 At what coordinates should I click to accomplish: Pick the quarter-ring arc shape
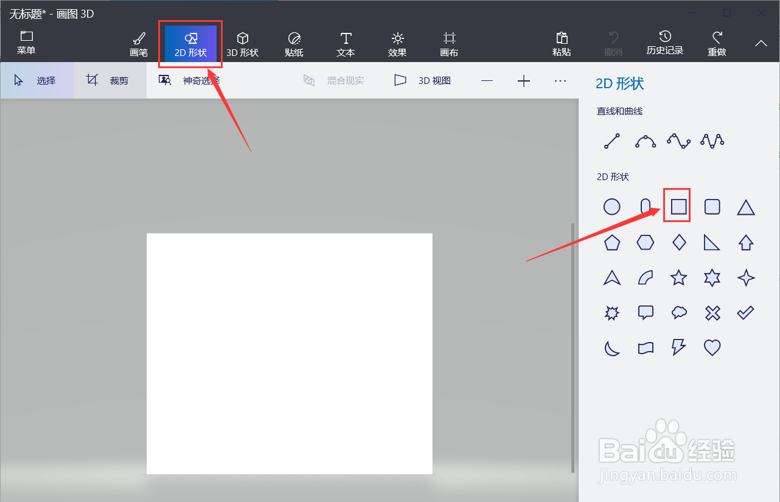coord(646,278)
